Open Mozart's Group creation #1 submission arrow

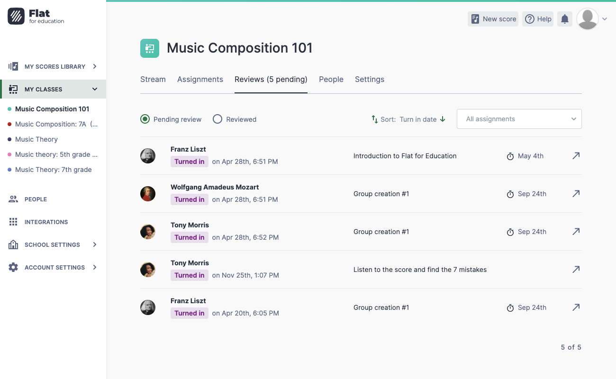click(576, 194)
